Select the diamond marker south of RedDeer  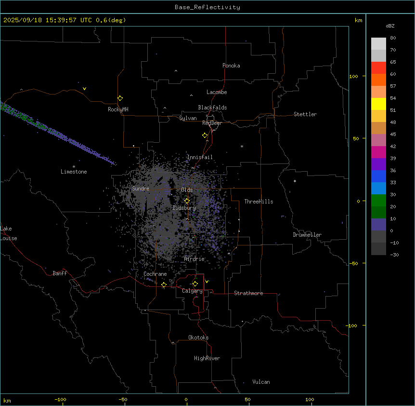[205, 135]
